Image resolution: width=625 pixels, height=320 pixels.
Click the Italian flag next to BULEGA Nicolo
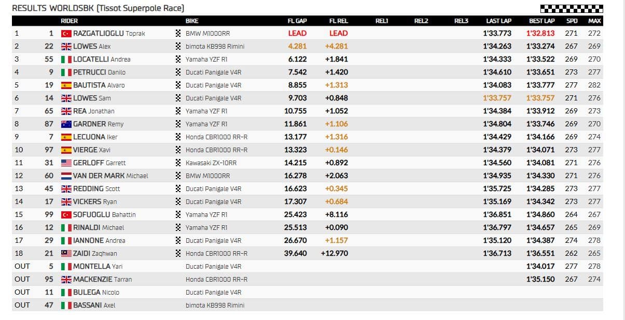(66, 292)
